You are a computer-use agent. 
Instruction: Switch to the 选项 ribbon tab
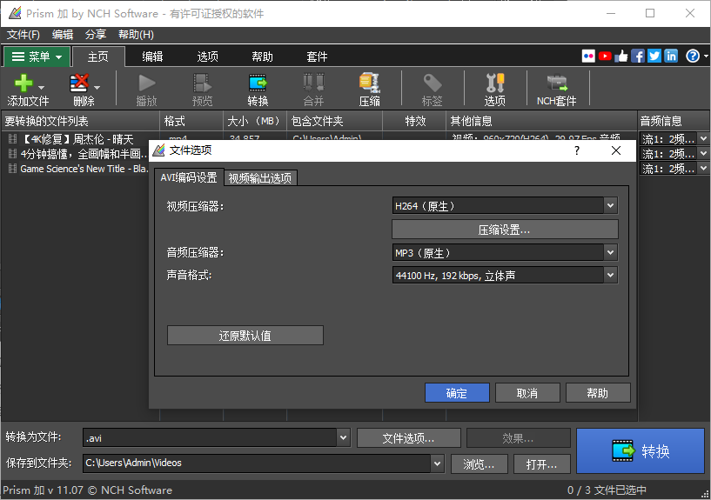pos(208,57)
